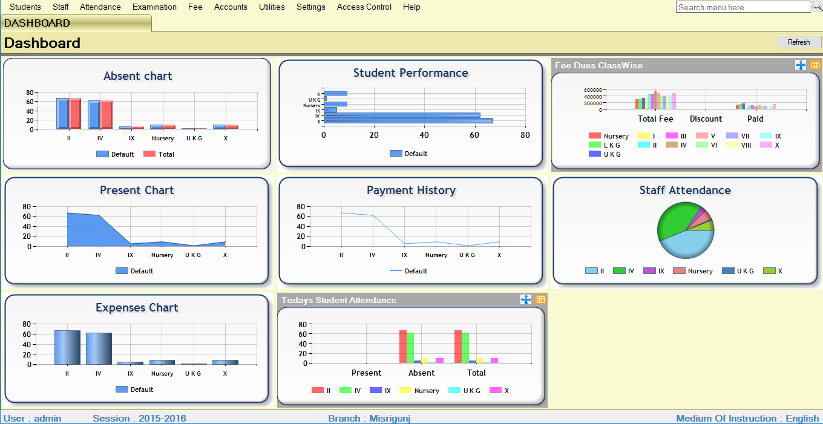Click the Expenses Chart title
The width and height of the screenshot is (823, 424).
pyautogui.click(x=137, y=308)
